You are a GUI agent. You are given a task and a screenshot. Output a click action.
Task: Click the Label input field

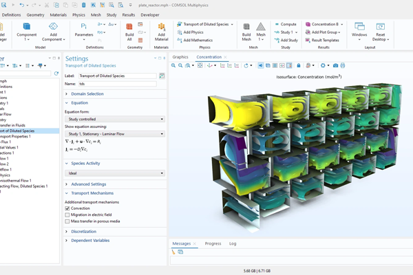tap(118, 76)
